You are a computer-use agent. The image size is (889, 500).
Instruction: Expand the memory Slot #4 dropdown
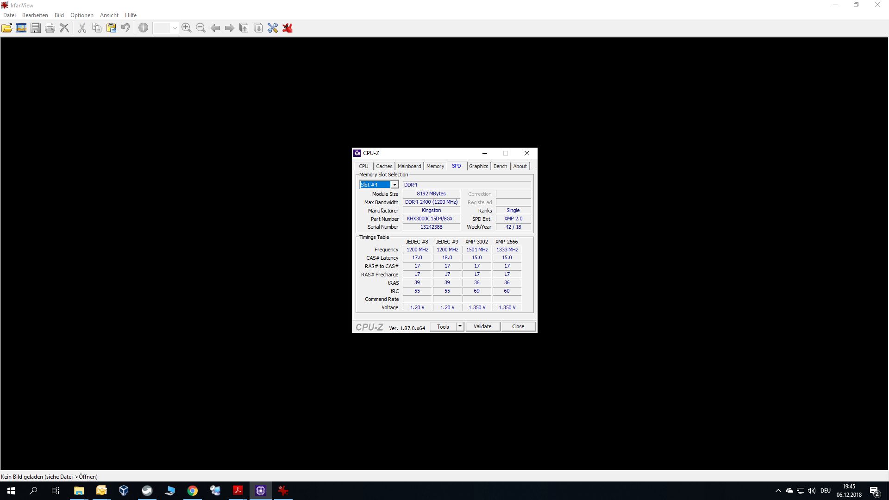[x=394, y=185]
